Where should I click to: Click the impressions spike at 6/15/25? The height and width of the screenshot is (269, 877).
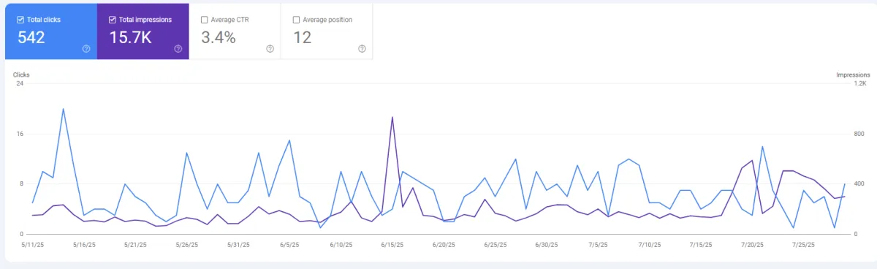(x=392, y=117)
